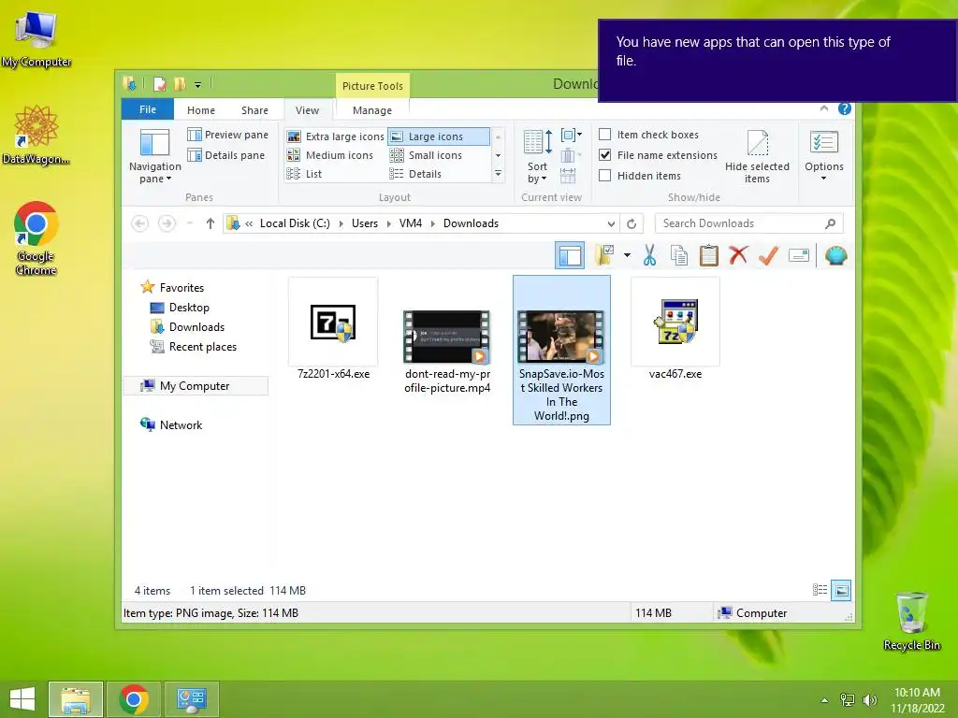Expand the arrow after VM4 in path
The width and height of the screenshot is (958, 718).
point(432,223)
